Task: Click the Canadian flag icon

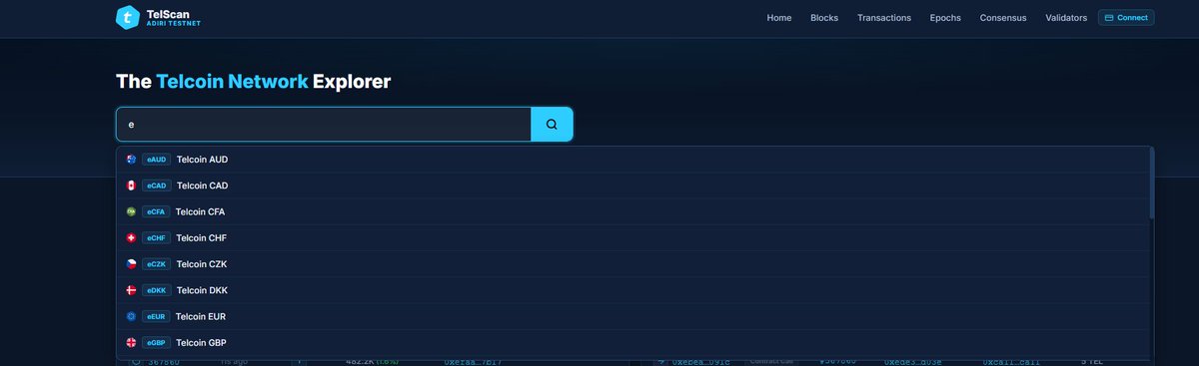Action: [131, 185]
